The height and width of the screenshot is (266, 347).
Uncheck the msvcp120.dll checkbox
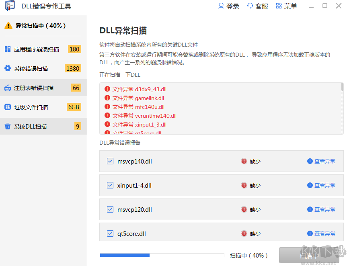110,209
